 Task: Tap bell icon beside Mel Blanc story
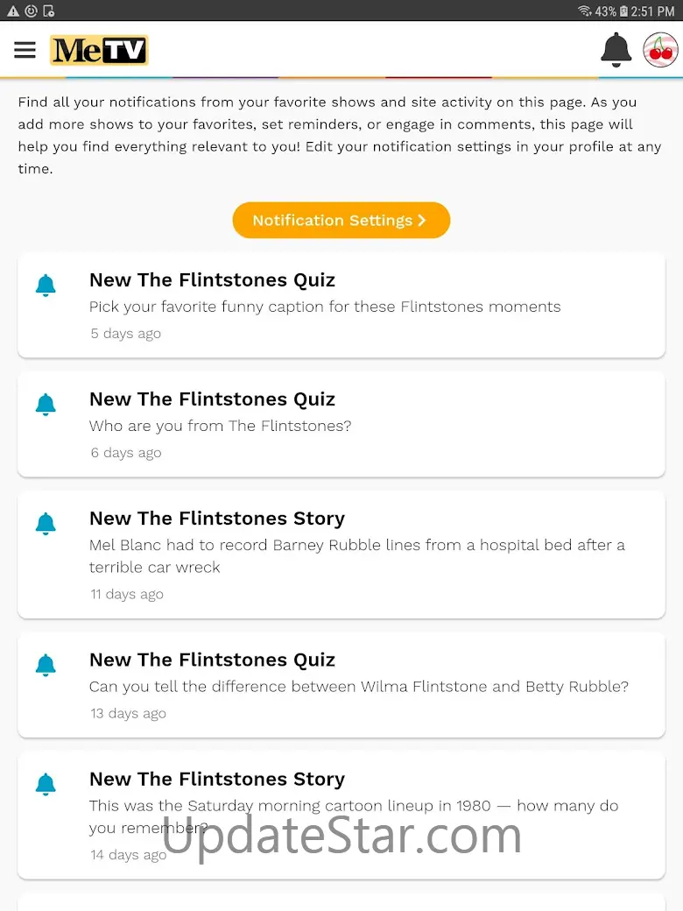[x=46, y=524]
